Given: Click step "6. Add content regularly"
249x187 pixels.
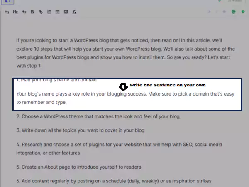Looking at the screenshot, I should 114,181.
